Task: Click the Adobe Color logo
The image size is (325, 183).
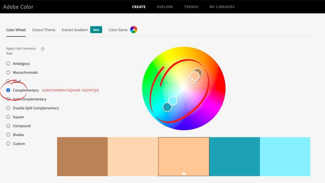Action: (x=18, y=7)
